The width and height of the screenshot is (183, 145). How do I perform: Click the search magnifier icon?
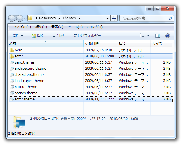tap(170, 18)
